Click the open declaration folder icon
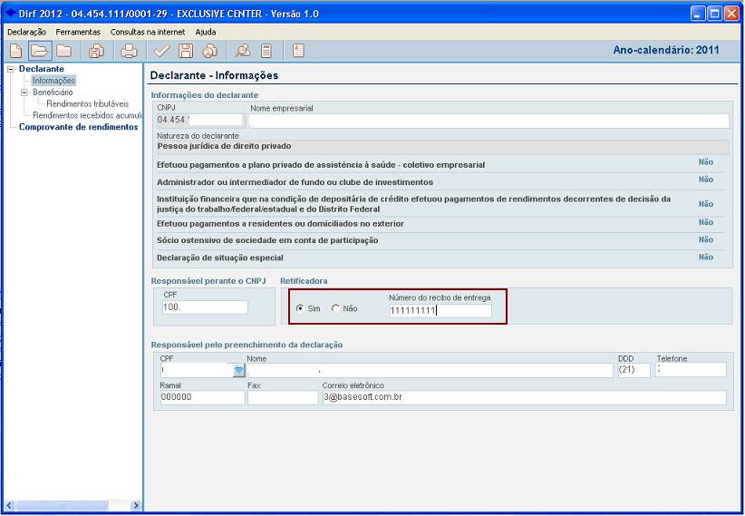The height and width of the screenshot is (516, 745). [x=40, y=51]
